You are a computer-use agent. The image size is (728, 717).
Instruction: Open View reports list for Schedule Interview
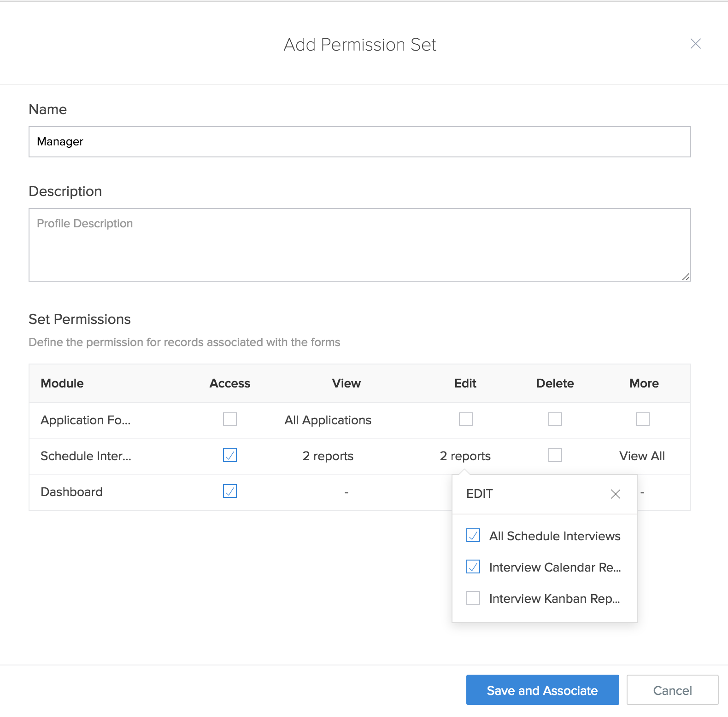coord(328,456)
